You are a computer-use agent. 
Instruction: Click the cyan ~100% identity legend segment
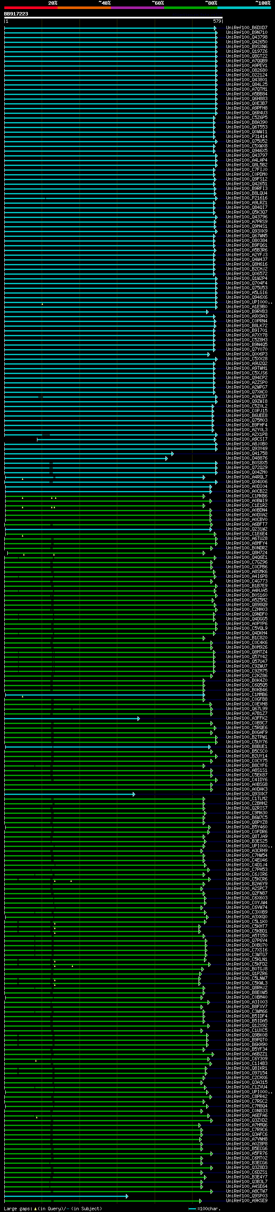coord(244,8)
